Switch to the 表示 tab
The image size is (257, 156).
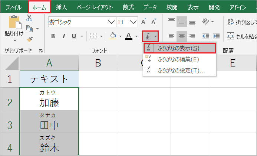tap(193, 7)
